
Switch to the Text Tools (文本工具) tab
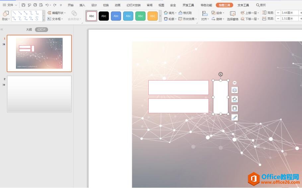point(243,5)
